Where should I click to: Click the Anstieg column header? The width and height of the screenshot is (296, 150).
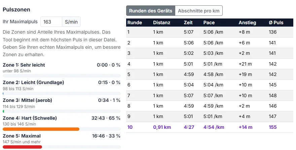tap(247, 23)
